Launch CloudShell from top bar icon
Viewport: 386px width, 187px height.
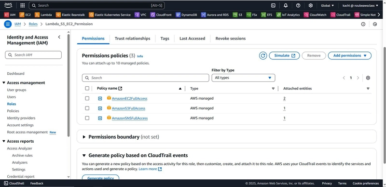(x=273, y=5)
